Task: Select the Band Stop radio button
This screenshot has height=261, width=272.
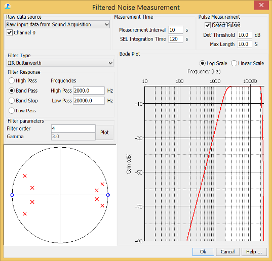Action: click(12, 101)
